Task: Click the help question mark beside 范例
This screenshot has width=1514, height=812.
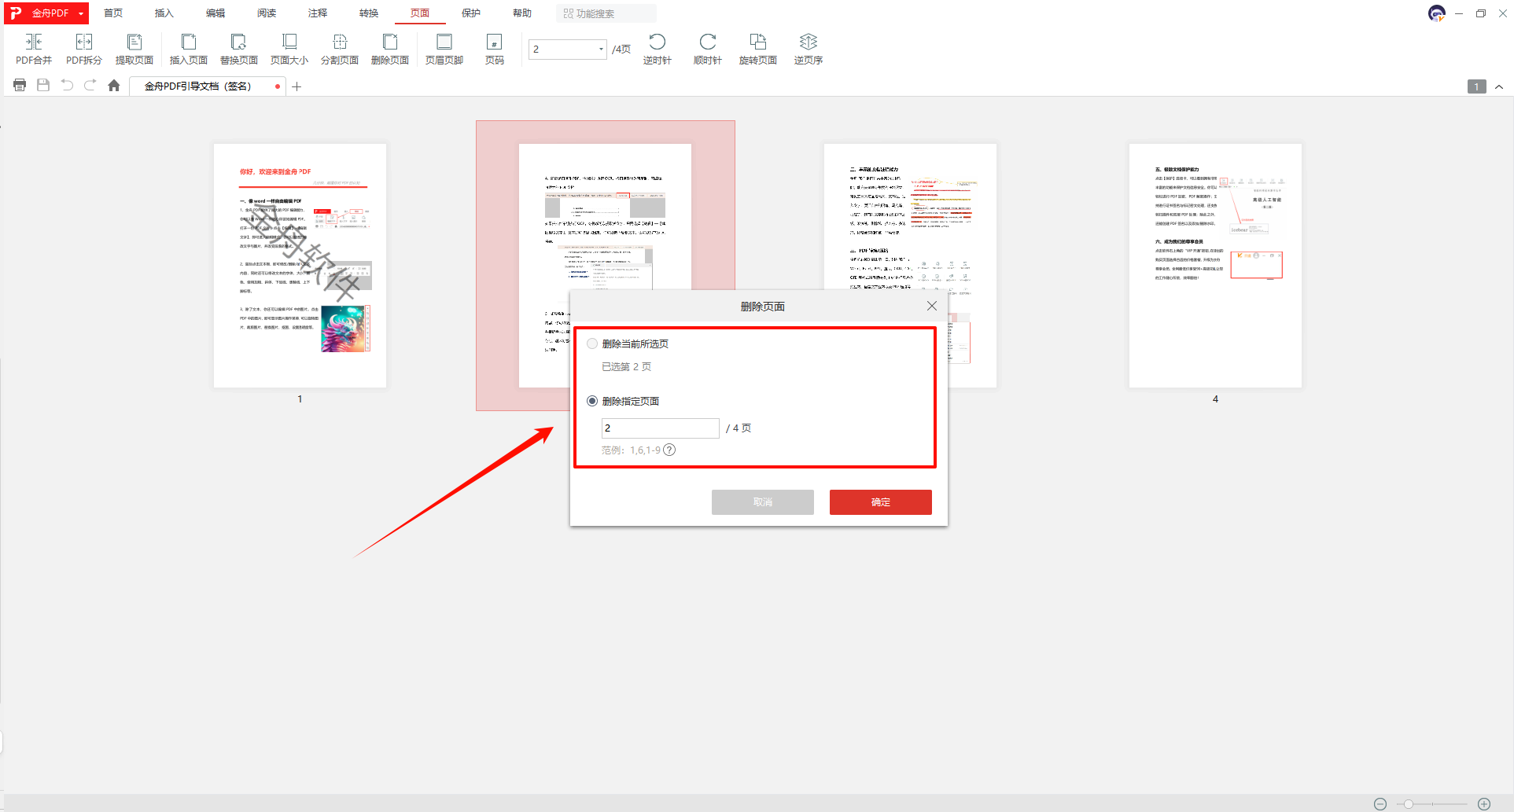Action: [669, 450]
